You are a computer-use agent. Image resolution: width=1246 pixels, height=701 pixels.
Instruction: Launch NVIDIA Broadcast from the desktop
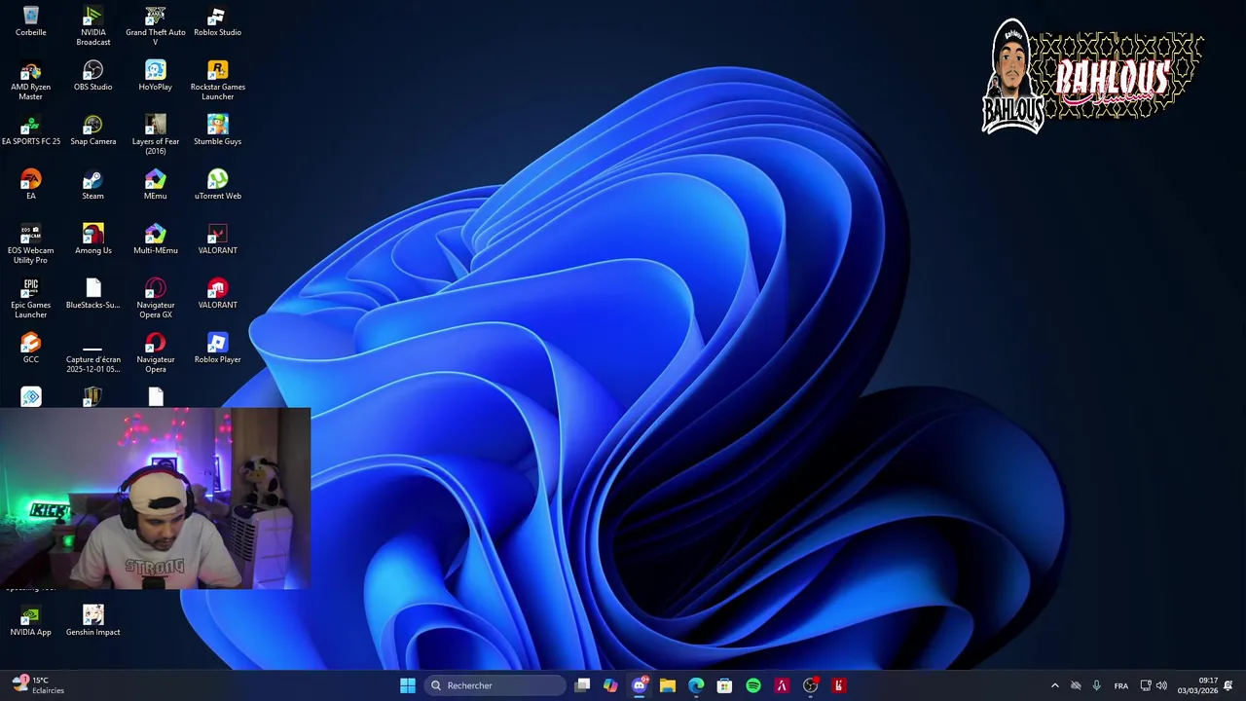coord(92,26)
